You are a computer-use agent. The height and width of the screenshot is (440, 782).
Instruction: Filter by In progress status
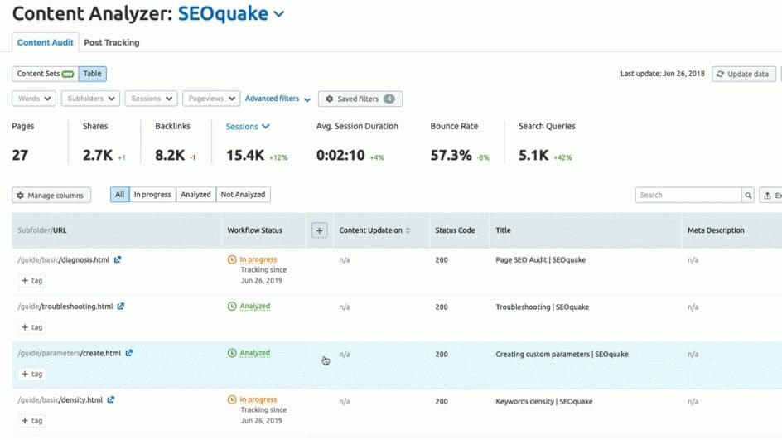pos(152,195)
